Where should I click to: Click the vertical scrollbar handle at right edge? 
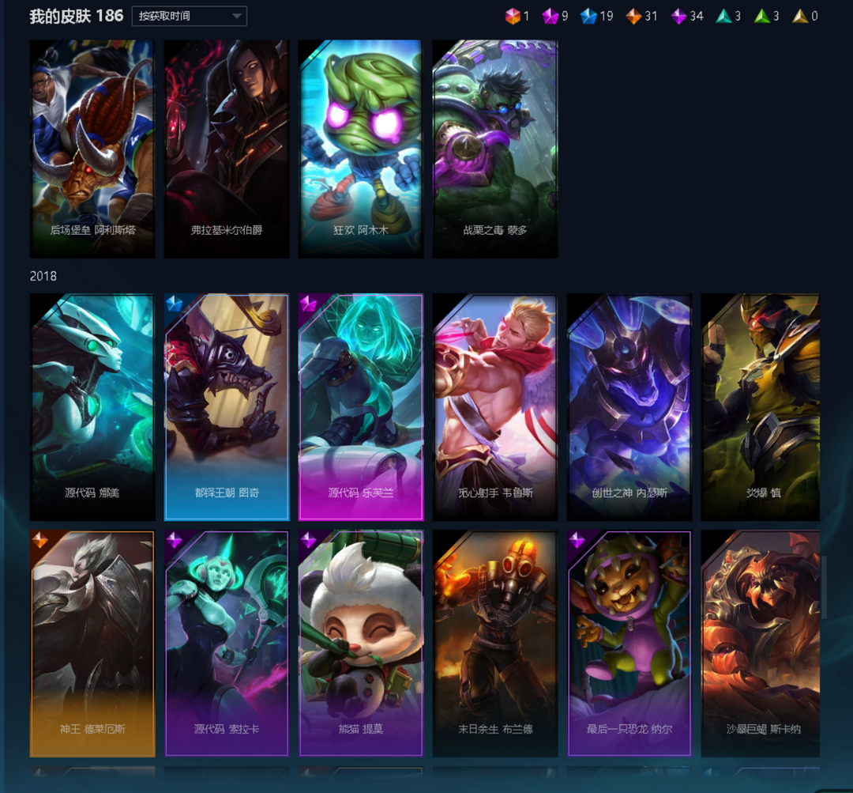coord(824,587)
